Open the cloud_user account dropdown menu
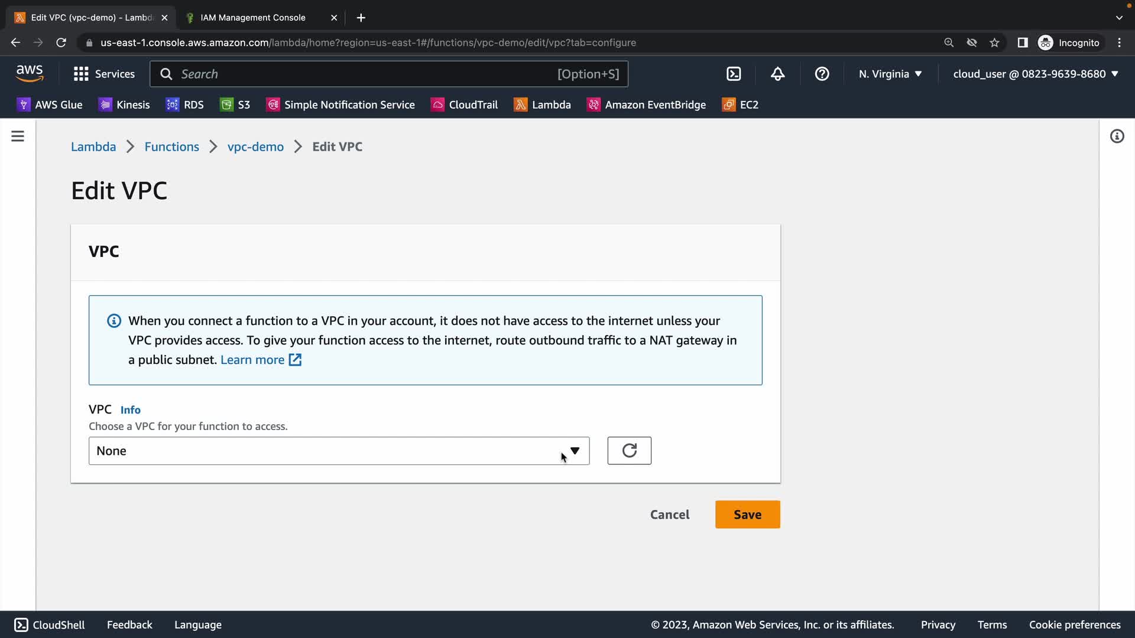1135x638 pixels. 1036,74
